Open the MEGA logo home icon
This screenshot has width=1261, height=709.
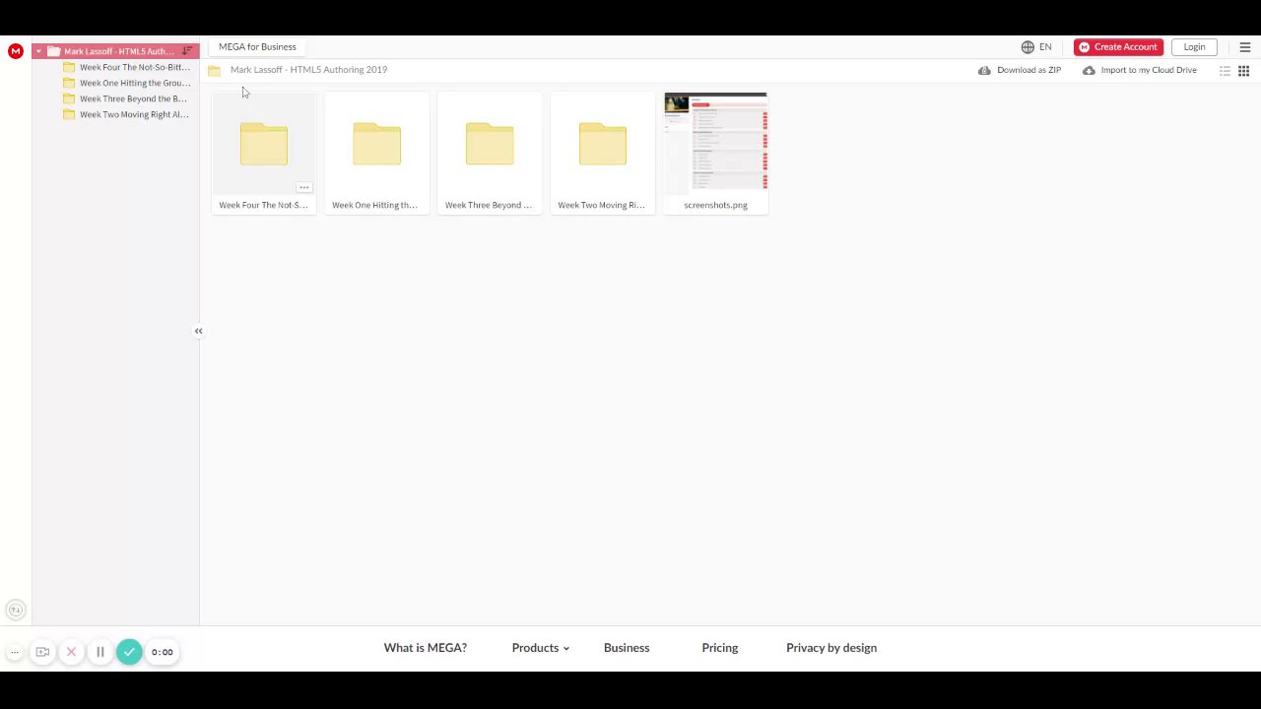tap(16, 51)
